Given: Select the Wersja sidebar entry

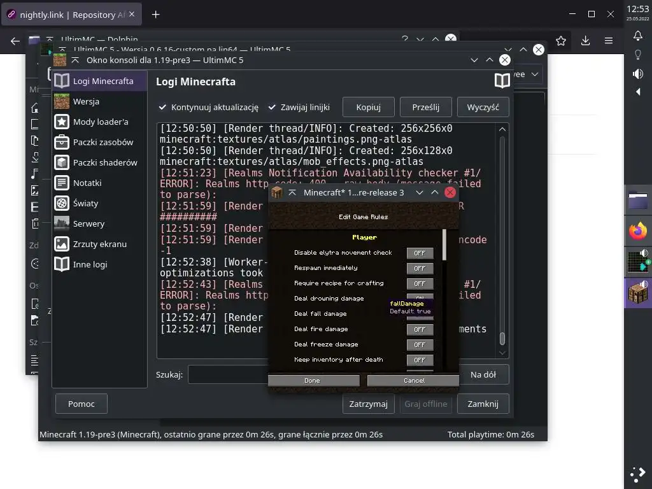Looking at the screenshot, I should [x=100, y=101].
